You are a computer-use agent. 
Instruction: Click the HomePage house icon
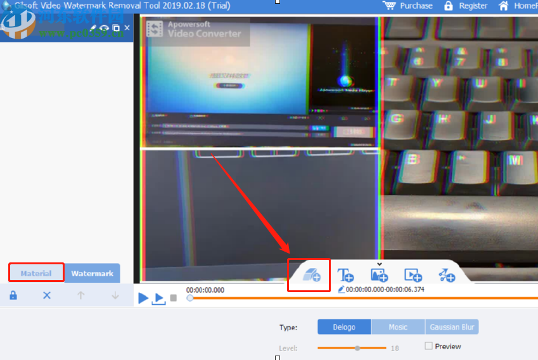(503, 6)
